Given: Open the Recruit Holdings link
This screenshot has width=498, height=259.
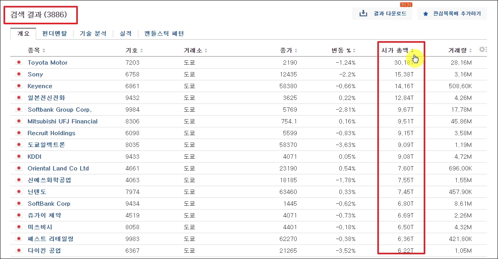Looking at the screenshot, I should click(x=51, y=133).
